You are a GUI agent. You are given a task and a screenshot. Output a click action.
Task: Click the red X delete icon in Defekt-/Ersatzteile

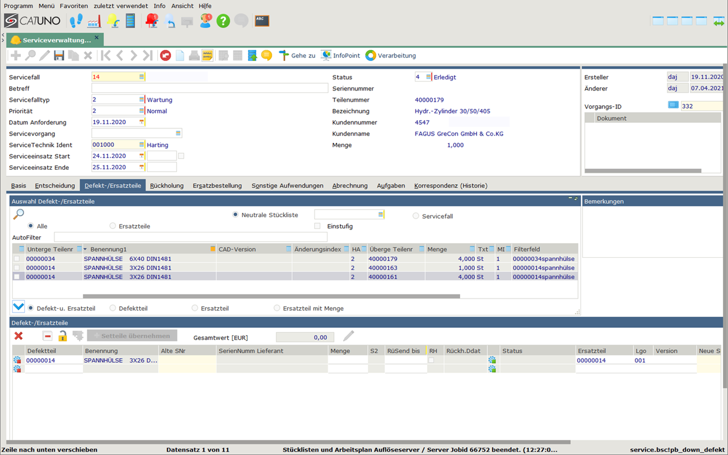pyautogui.click(x=18, y=336)
